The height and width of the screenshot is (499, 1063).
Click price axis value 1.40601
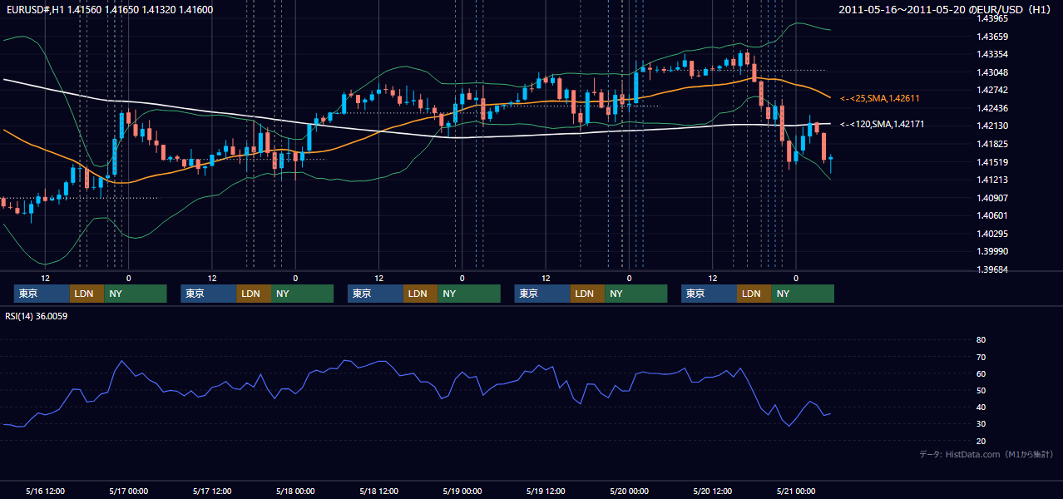pyautogui.click(x=992, y=215)
